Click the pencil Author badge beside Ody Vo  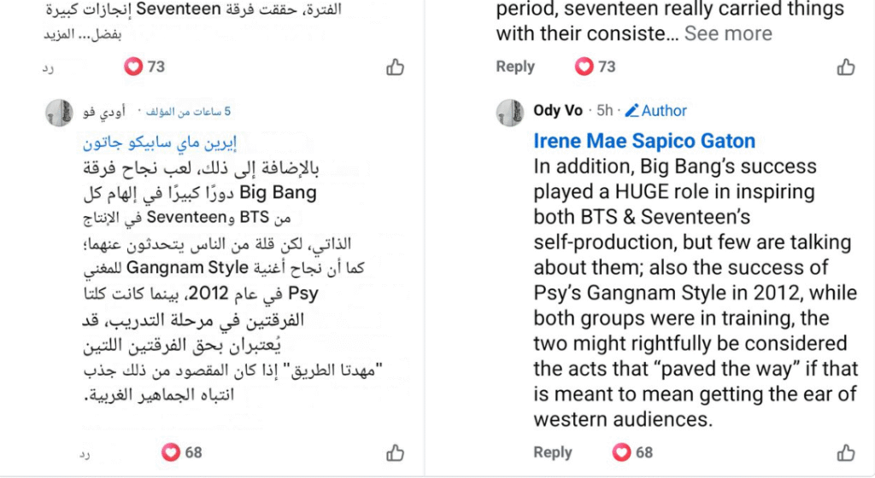(x=655, y=110)
